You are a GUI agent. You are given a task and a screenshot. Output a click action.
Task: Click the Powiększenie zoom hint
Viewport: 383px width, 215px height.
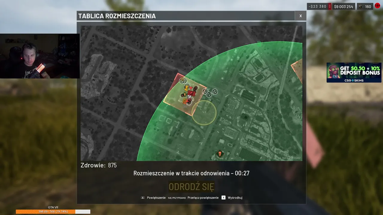click(x=156, y=198)
